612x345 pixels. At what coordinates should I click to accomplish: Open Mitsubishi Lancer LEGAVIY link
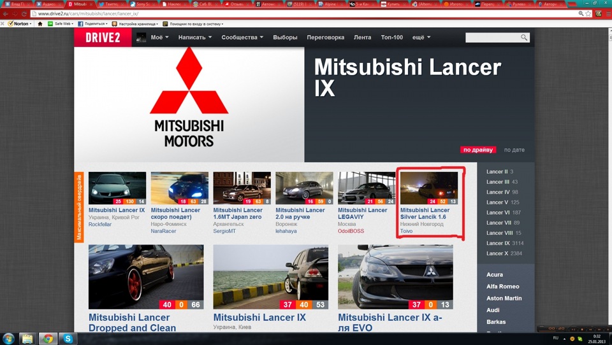tap(362, 213)
